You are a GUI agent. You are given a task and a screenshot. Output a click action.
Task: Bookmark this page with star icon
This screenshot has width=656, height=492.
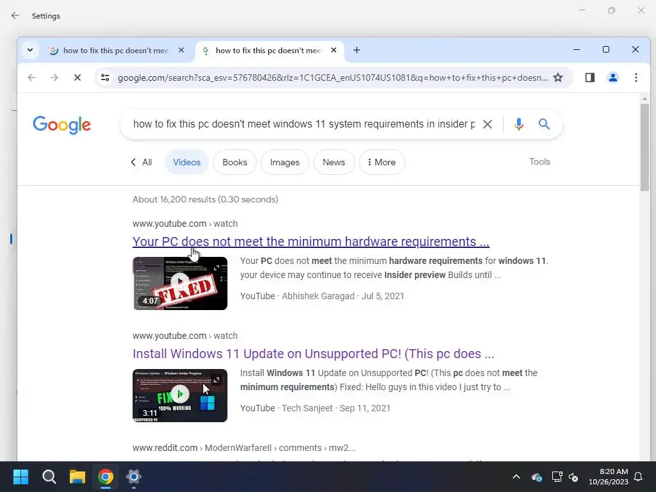(558, 78)
